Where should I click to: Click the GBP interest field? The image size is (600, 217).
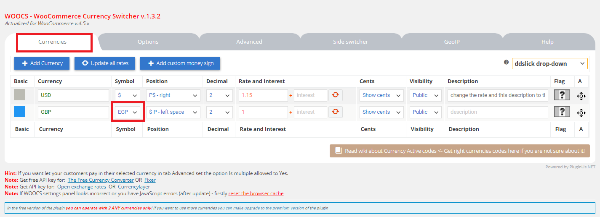[310, 112]
